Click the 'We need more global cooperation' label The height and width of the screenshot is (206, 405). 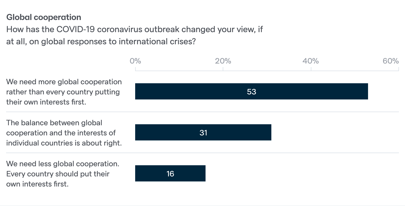point(64,82)
